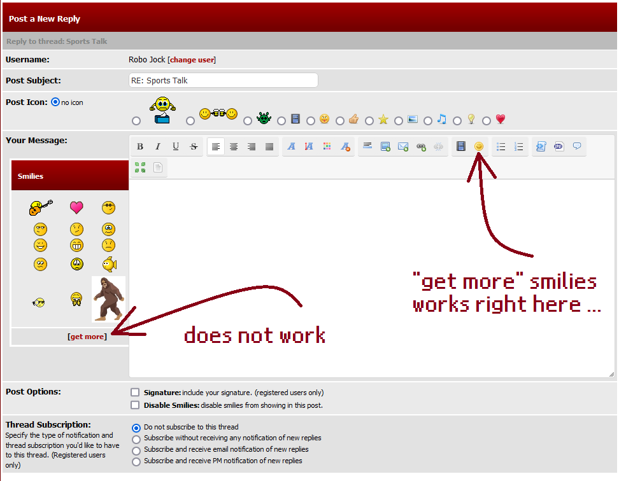Click the "change user" link
This screenshot has width=619, height=481.
(x=192, y=60)
